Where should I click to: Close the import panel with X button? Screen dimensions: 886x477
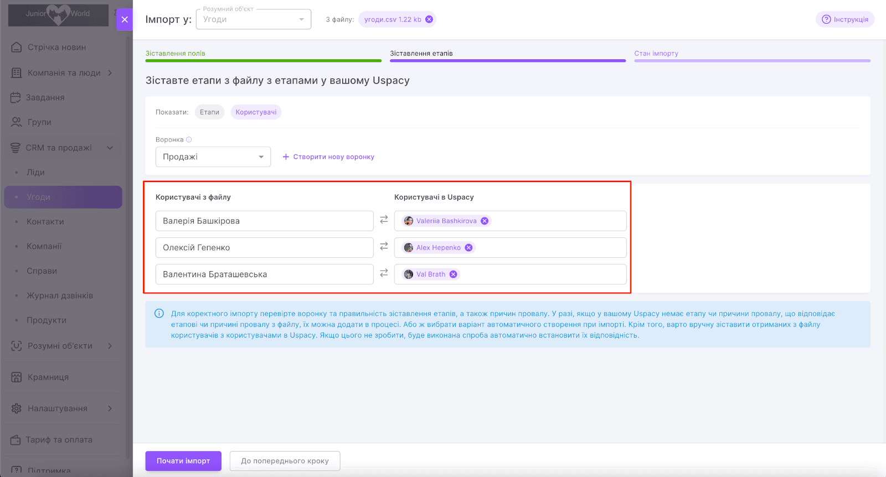125,19
